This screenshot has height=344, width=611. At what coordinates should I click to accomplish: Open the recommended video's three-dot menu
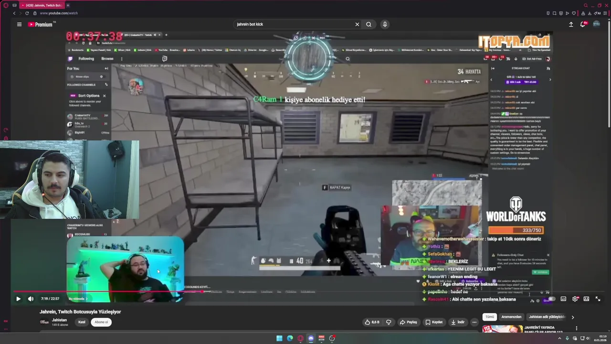tap(576, 328)
